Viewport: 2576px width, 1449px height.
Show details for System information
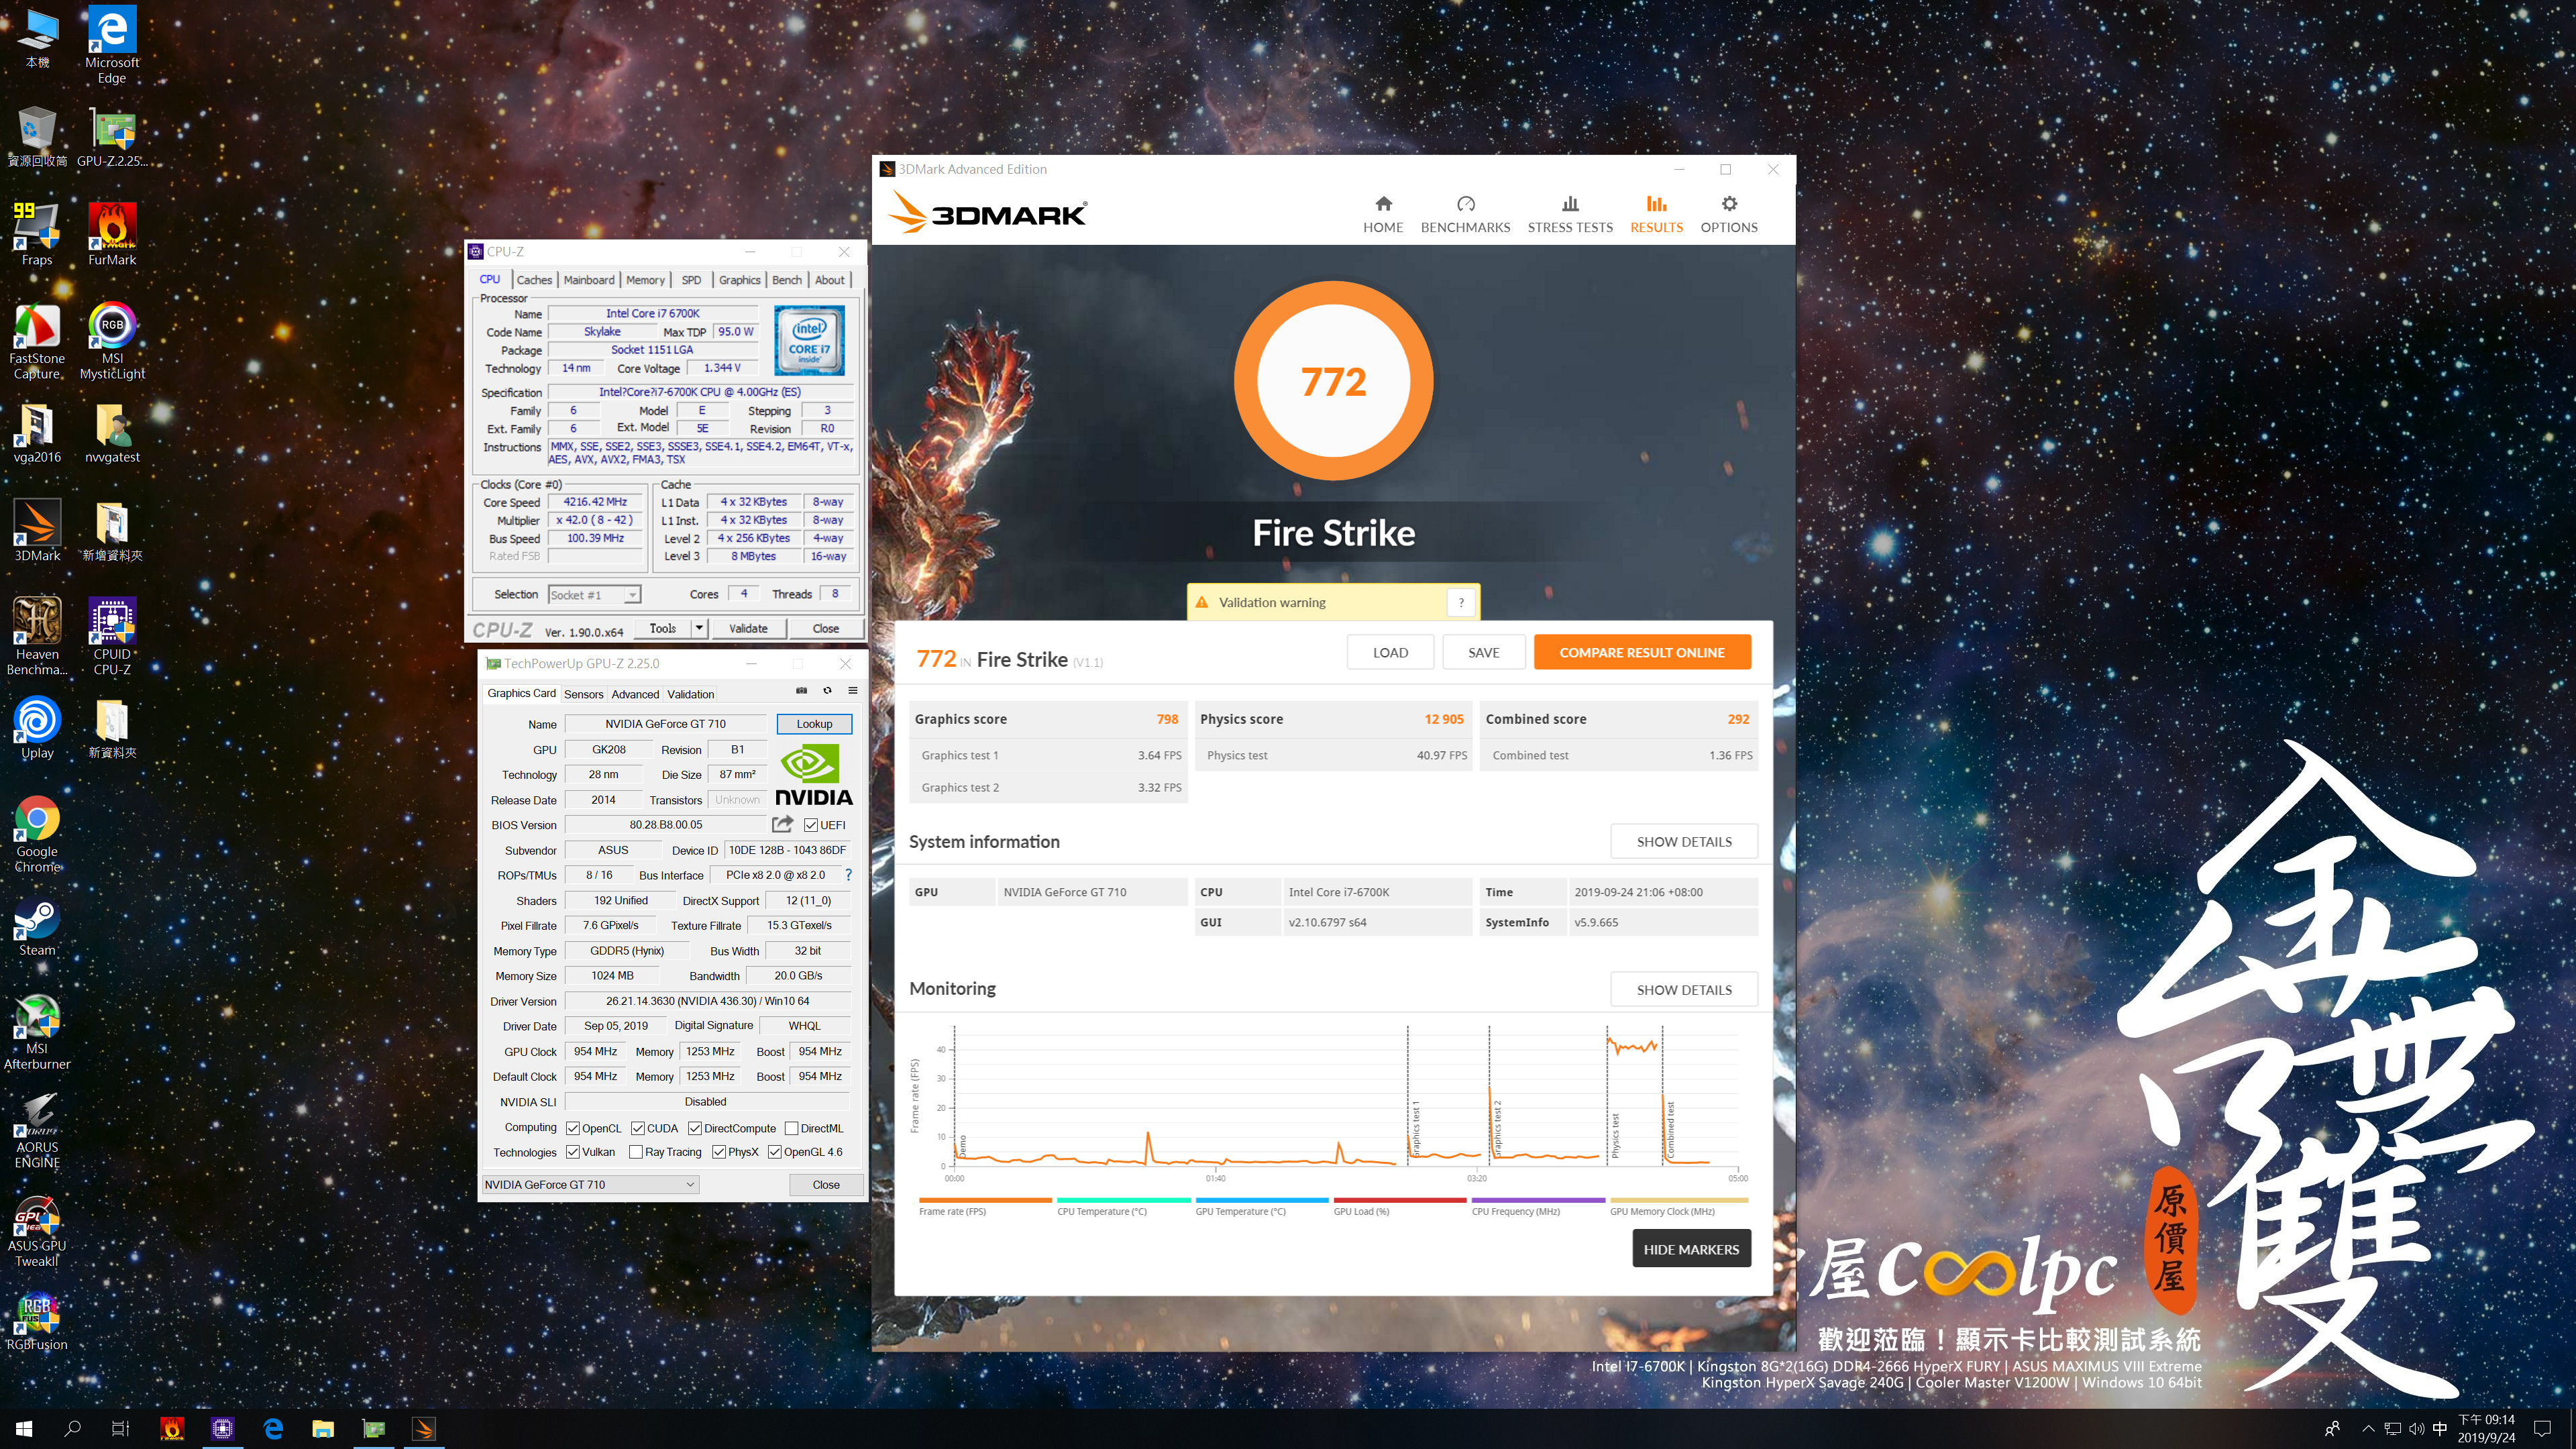pyautogui.click(x=1684, y=841)
